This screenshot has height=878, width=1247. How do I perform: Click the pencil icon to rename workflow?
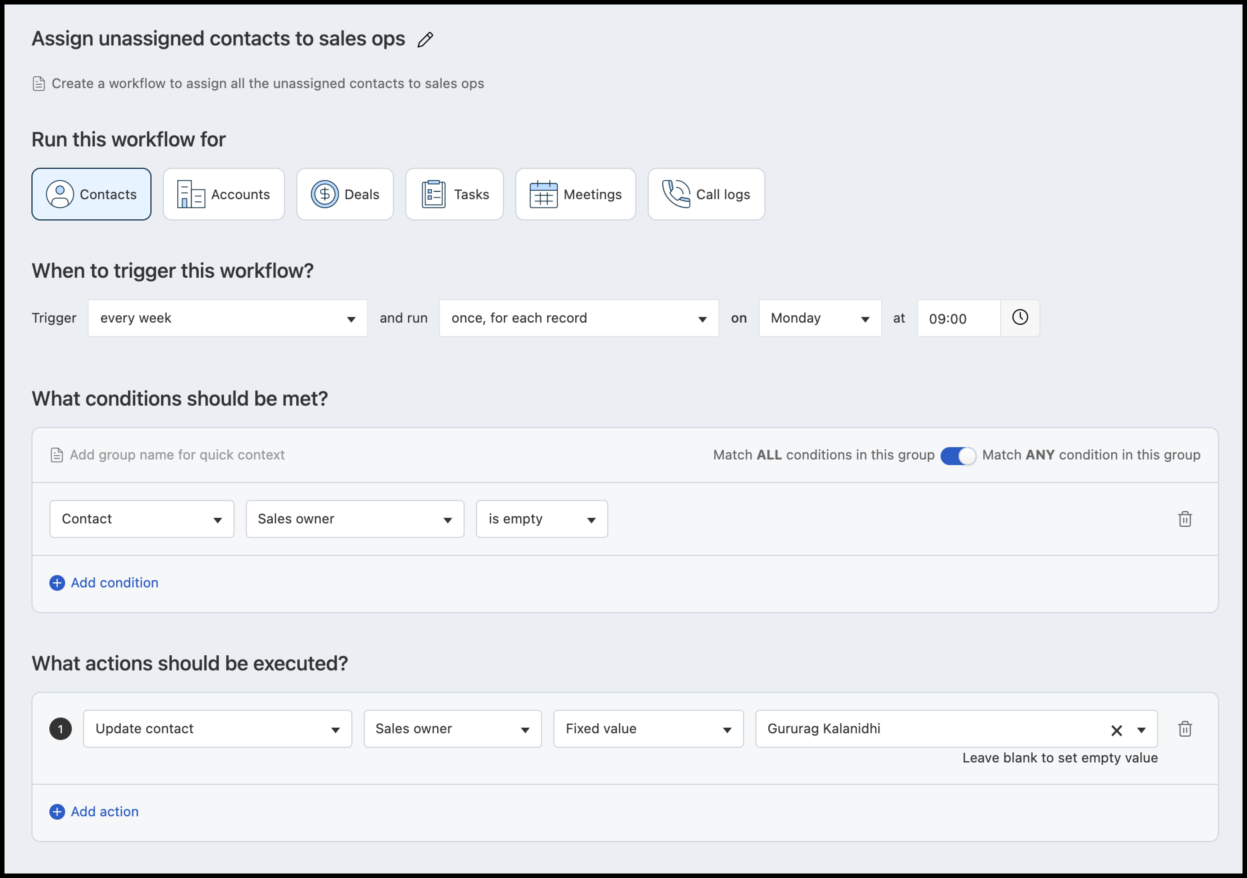(x=425, y=40)
